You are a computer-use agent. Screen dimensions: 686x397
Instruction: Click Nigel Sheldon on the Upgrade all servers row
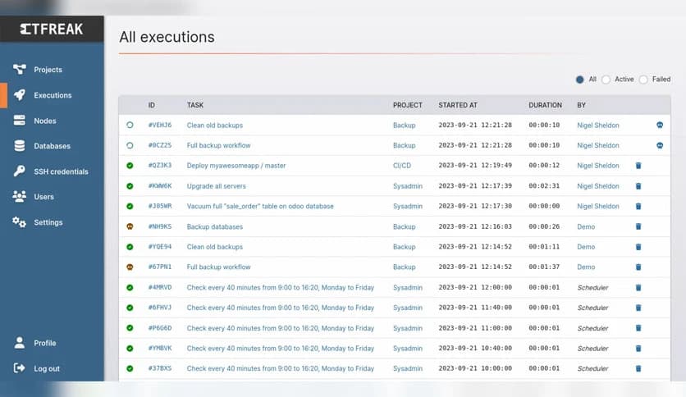[x=597, y=186]
